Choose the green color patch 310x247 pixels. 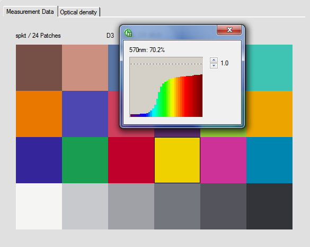point(85,160)
